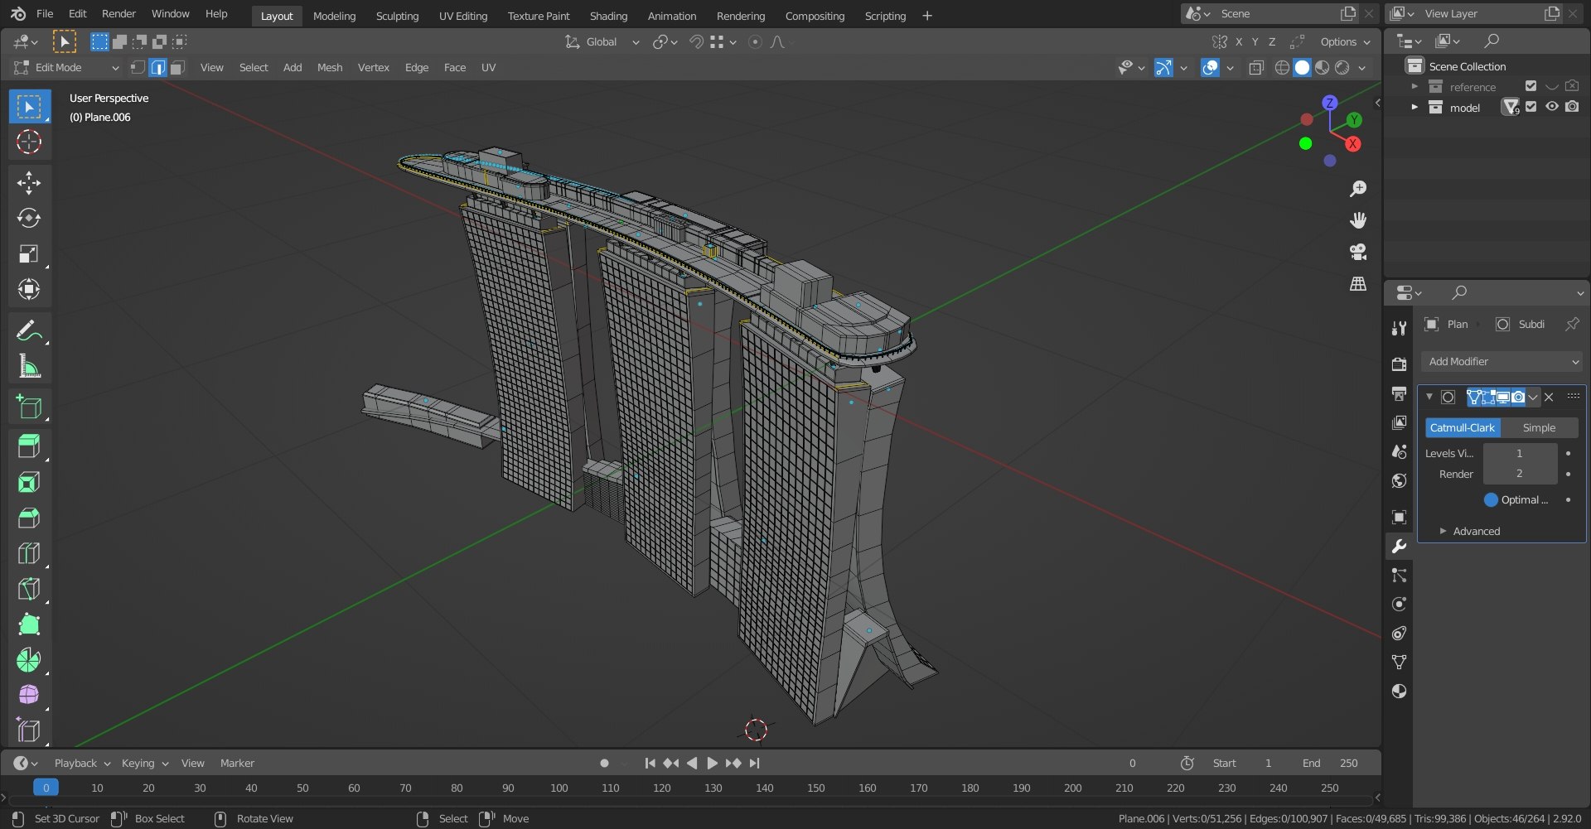The height and width of the screenshot is (829, 1591).
Task: Select the Knife tool
Action: 29,590
